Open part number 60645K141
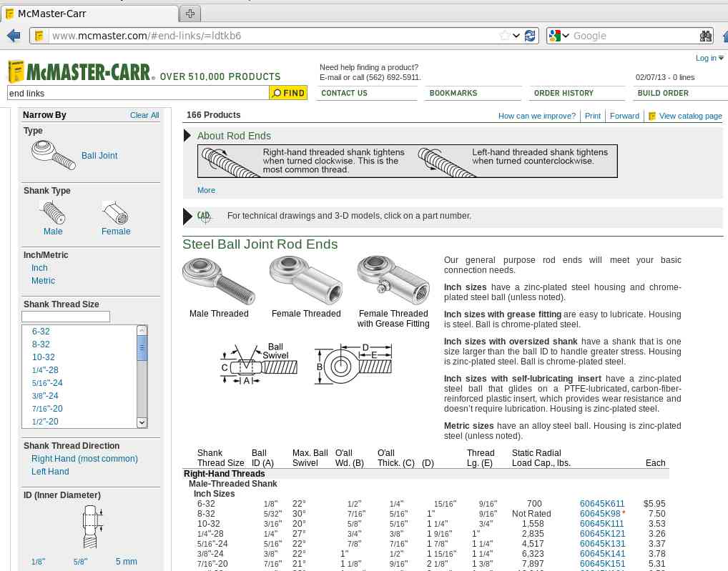Viewport: 728px width, 571px height. [602, 554]
